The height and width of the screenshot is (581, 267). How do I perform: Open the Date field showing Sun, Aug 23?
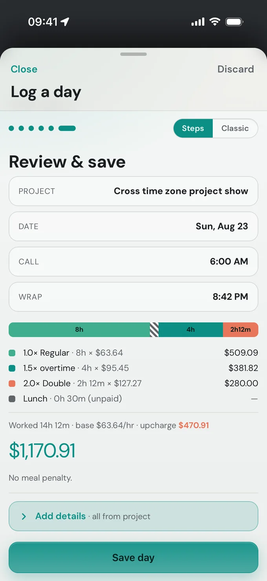point(133,226)
